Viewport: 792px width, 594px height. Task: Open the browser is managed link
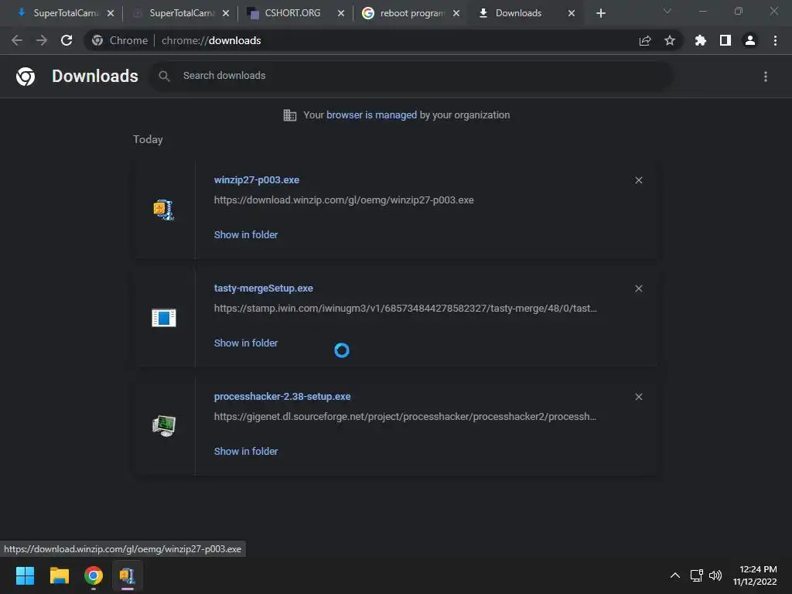372,114
